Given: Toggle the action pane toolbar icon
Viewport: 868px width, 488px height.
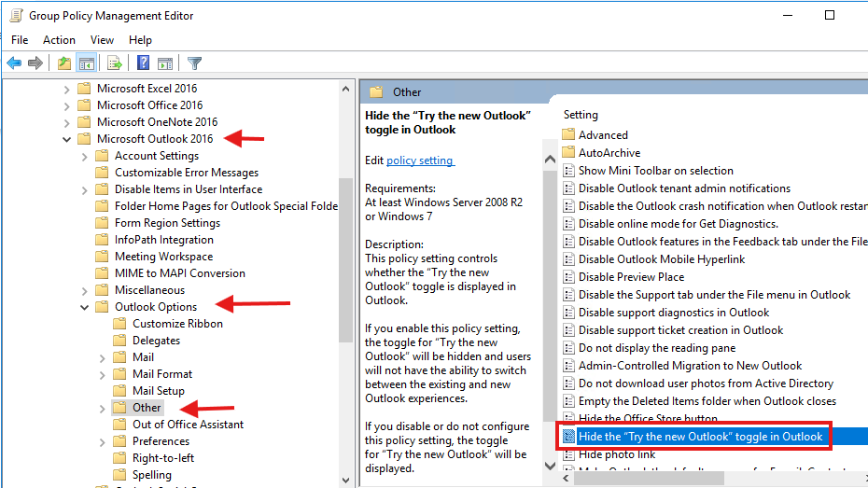Looking at the screenshot, I should [165, 63].
